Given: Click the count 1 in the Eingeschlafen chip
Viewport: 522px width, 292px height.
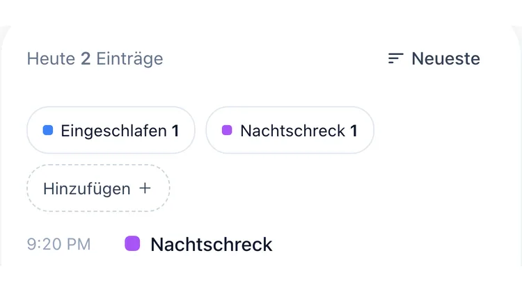Looking at the screenshot, I should click(x=175, y=131).
